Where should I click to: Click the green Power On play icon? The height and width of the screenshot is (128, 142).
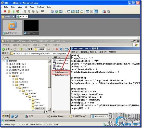click(14, 11)
